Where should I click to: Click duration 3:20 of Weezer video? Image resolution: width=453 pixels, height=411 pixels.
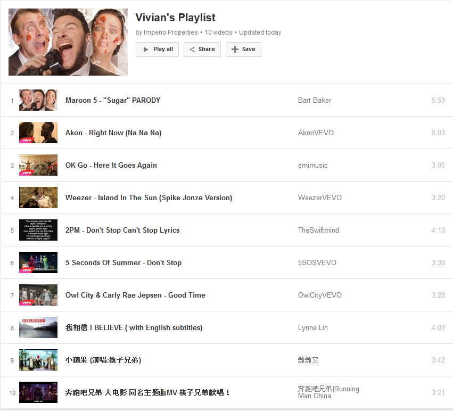pyautogui.click(x=438, y=198)
